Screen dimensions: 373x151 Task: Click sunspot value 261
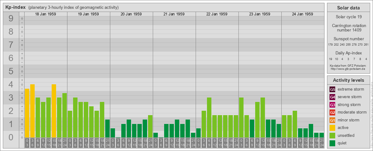click(x=366, y=45)
